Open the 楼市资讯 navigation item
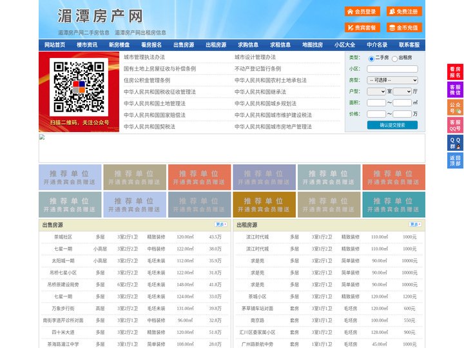 tap(87, 45)
